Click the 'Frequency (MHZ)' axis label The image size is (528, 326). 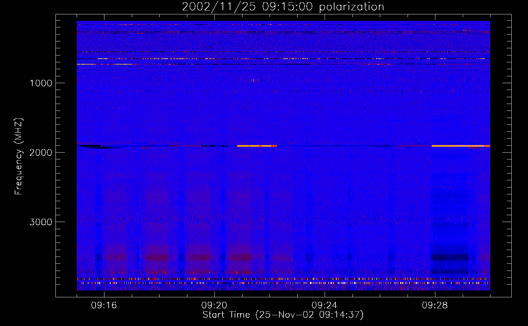(x=19, y=156)
